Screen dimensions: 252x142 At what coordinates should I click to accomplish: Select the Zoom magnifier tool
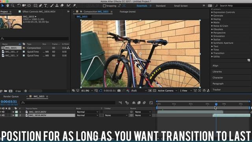pos(13,6)
